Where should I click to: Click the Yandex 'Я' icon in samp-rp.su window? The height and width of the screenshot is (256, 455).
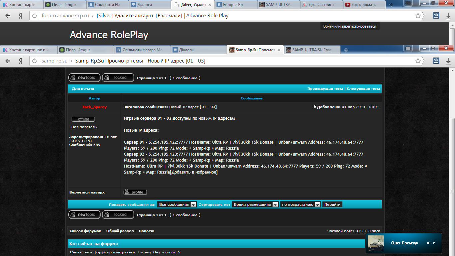point(20,61)
